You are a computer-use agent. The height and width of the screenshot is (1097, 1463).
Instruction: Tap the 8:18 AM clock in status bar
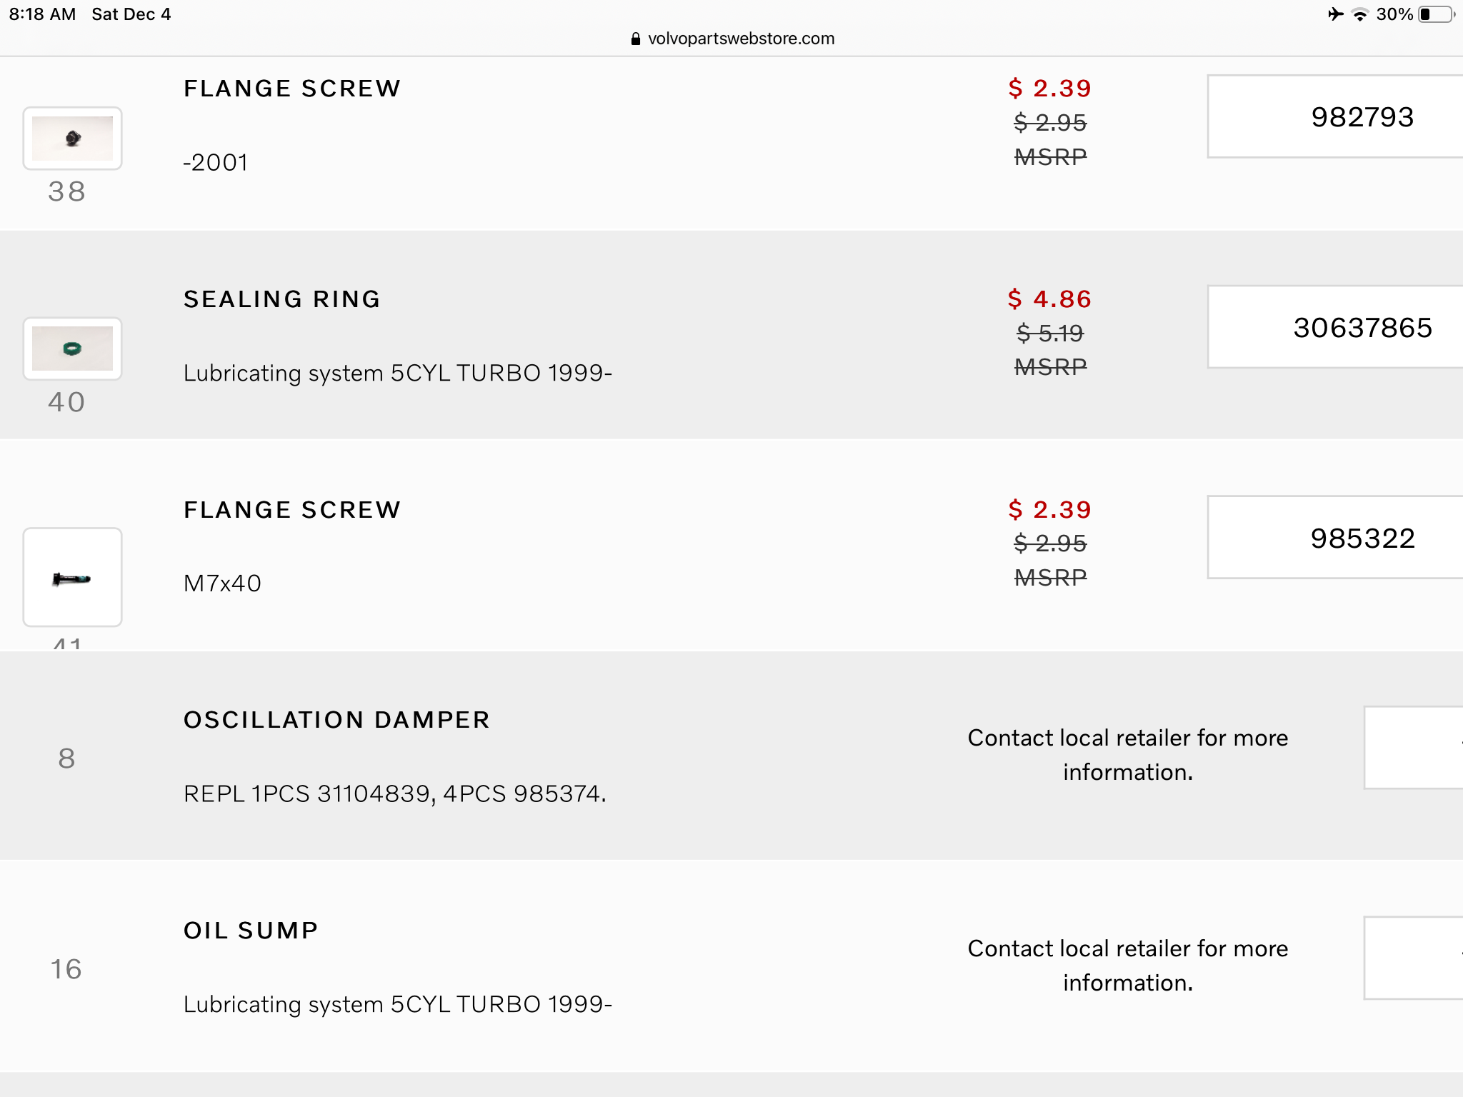click(x=42, y=14)
